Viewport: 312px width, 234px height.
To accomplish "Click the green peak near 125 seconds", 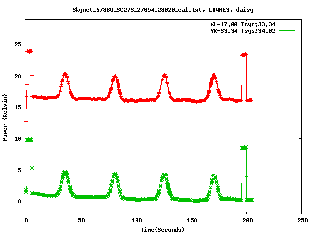I will tap(164, 175).
